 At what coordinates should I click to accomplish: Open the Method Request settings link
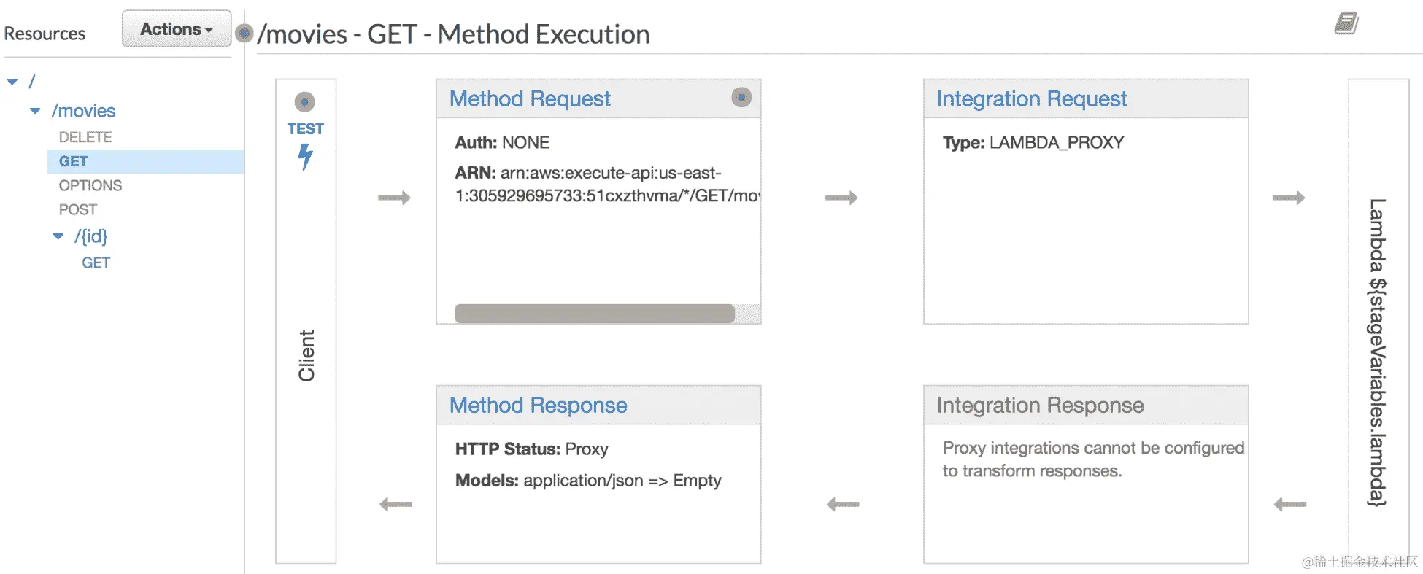point(530,99)
